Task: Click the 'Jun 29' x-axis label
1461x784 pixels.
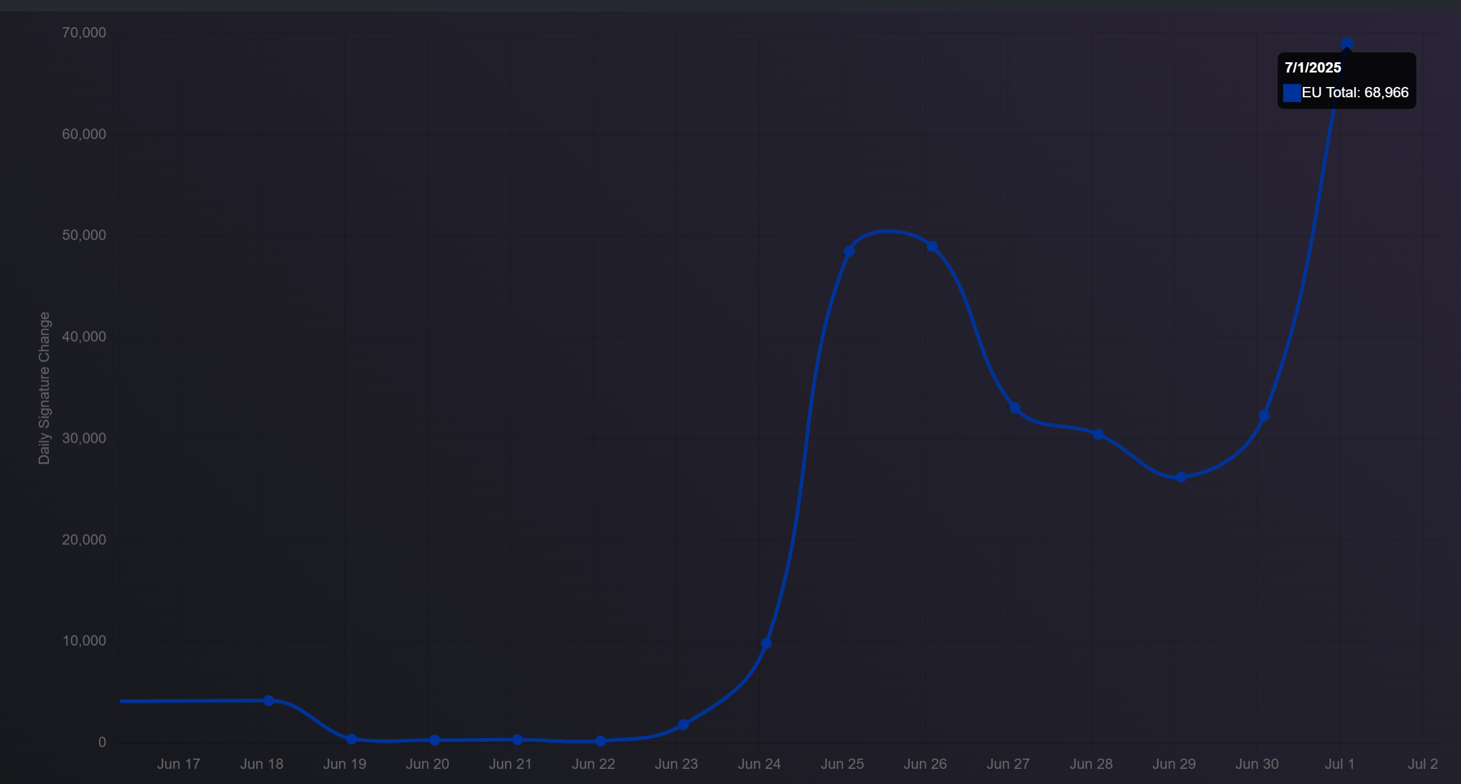Action: pos(1174,763)
